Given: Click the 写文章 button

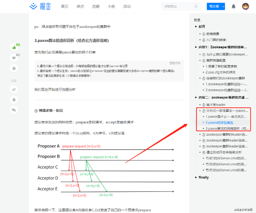Looking at the screenshot, I should pyautogui.click(x=214, y=6).
